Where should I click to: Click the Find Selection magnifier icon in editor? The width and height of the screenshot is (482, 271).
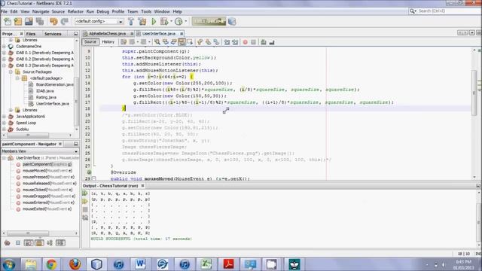pyautogui.click(x=157, y=42)
